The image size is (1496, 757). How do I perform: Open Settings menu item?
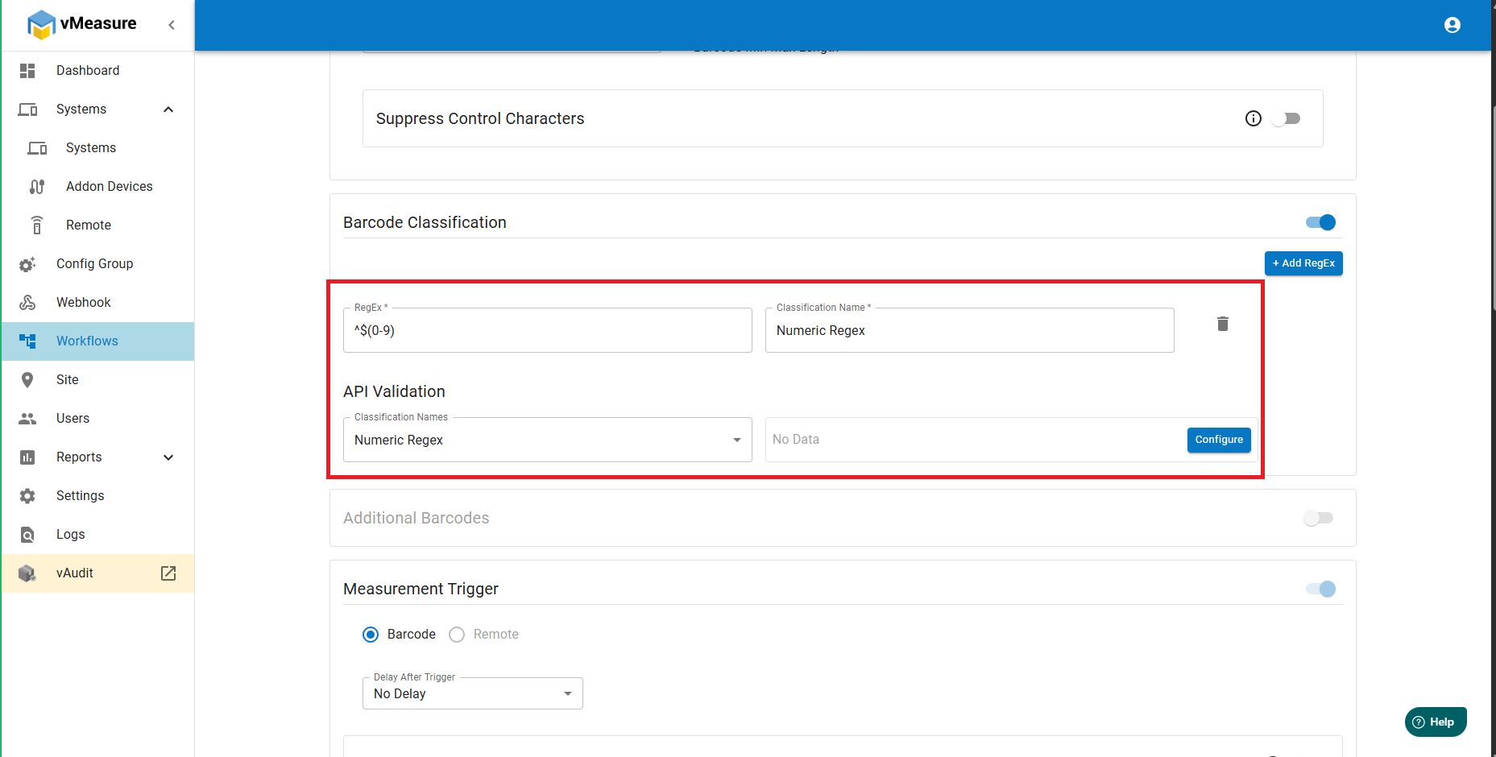(x=98, y=496)
